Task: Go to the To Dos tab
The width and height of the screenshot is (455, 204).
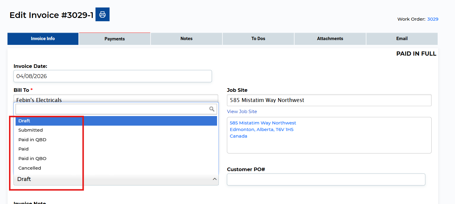Action: pos(258,39)
